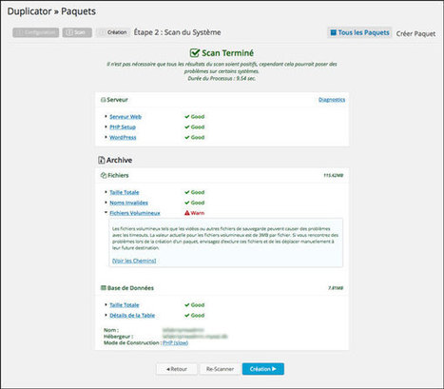The height and width of the screenshot is (389, 444).
Task: Expand Taille Totale under Base de Données
Action: 125,305
